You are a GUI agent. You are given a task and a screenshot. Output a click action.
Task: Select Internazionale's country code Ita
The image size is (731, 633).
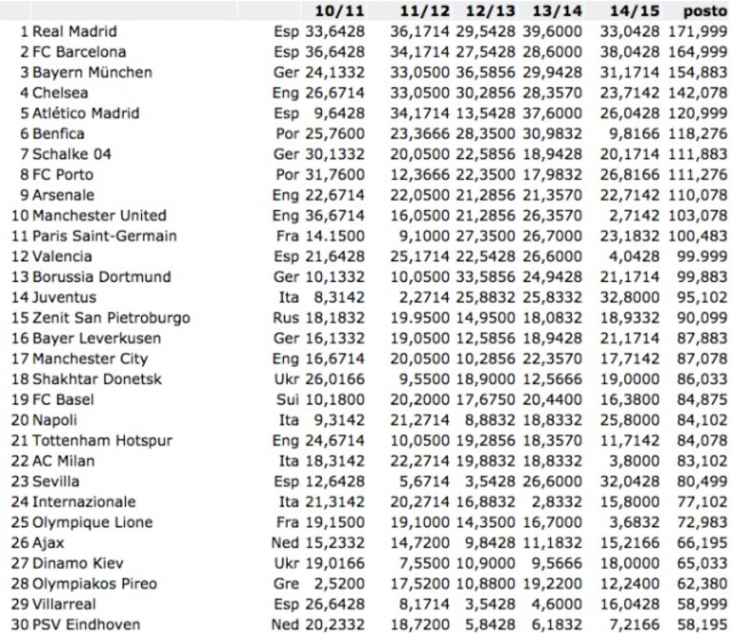click(289, 502)
